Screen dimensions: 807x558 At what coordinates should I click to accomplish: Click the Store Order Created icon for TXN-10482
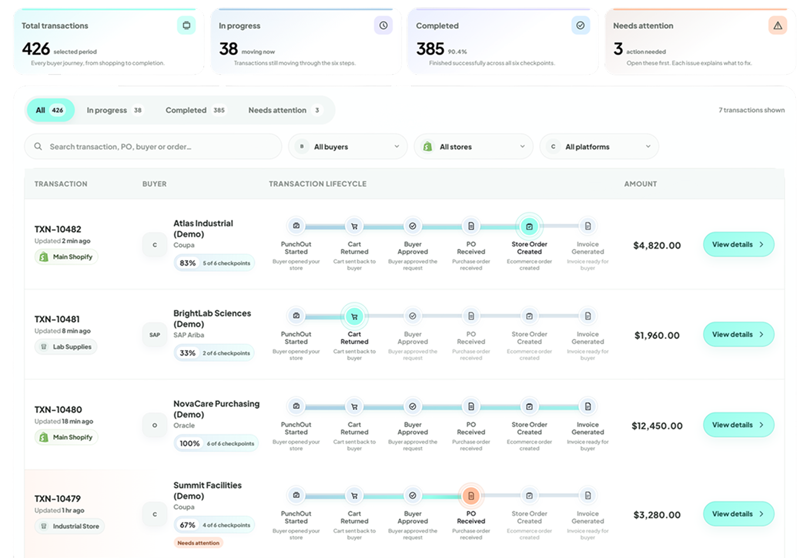(530, 226)
